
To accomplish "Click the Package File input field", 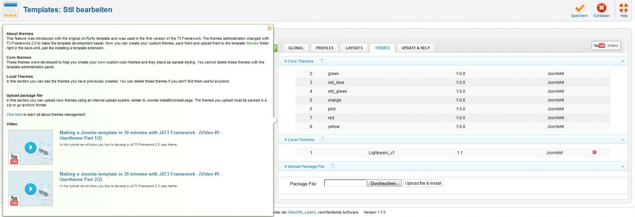I will 345,183.
